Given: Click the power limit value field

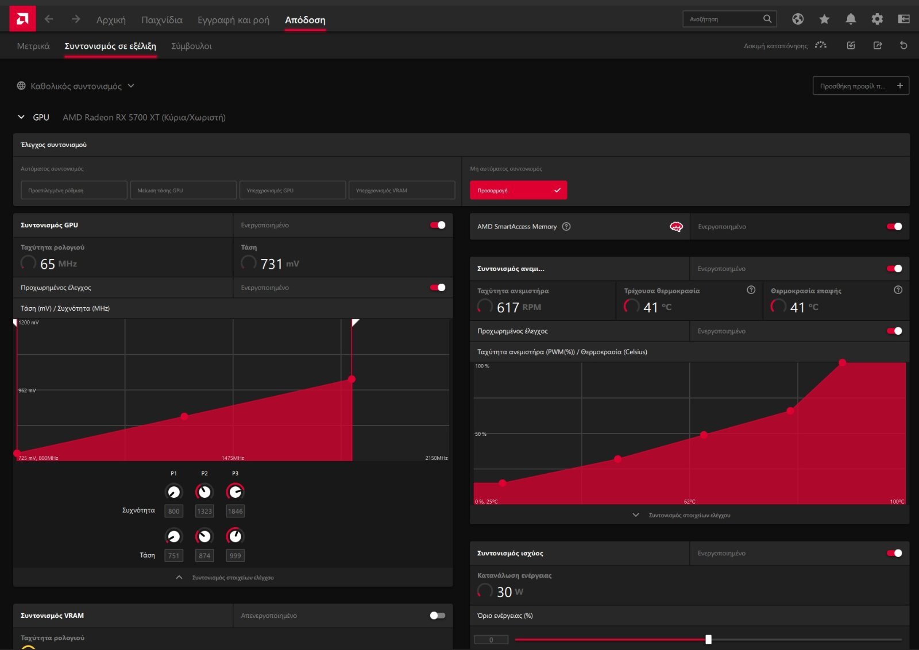Looking at the screenshot, I should click(x=491, y=639).
